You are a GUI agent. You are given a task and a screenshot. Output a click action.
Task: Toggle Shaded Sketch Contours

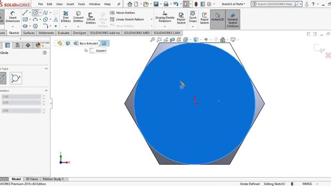[x=233, y=19]
